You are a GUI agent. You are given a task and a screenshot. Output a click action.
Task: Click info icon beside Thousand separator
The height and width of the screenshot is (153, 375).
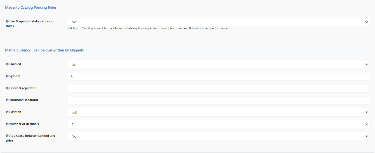(7, 100)
